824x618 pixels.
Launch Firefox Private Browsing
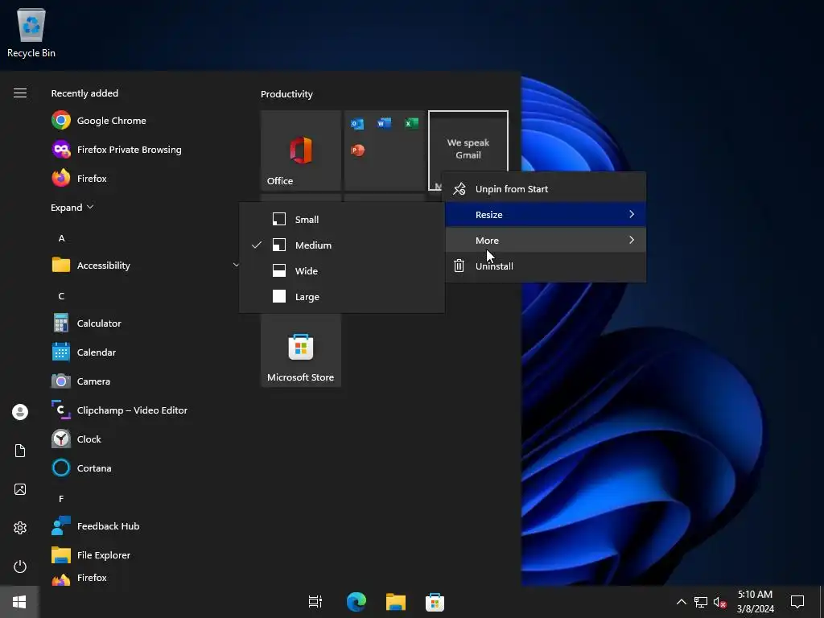tap(116, 149)
